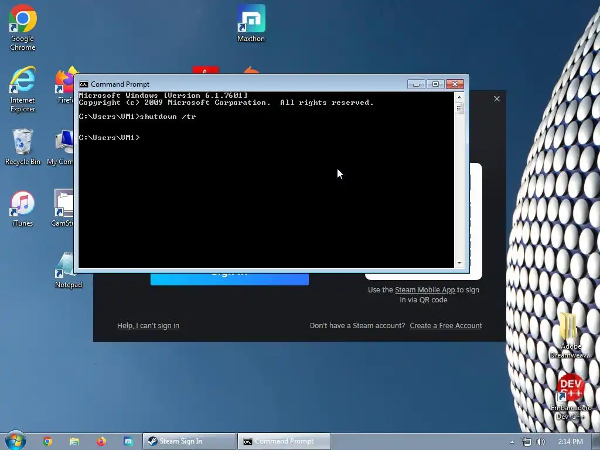Click Create a Free Account link
The image size is (600, 450).
click(446, 326)
